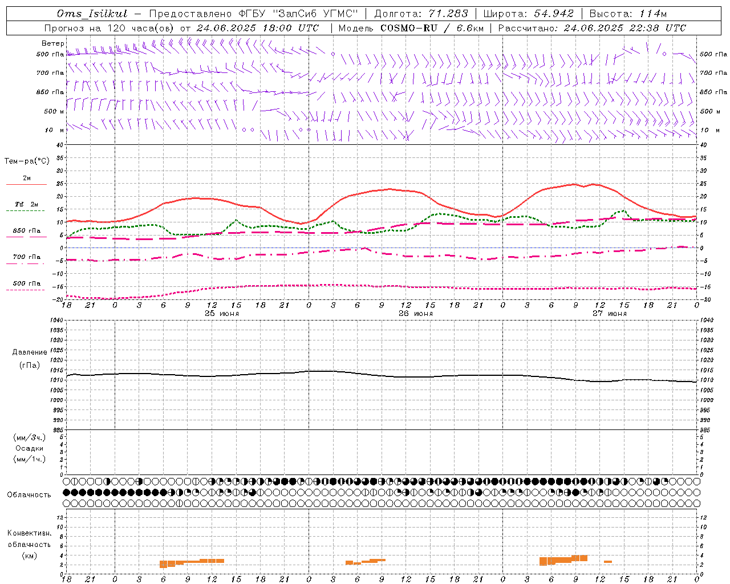Click the longitude value Долгота: 71.283
Viewport: 730px width, 584px height.
421,14
